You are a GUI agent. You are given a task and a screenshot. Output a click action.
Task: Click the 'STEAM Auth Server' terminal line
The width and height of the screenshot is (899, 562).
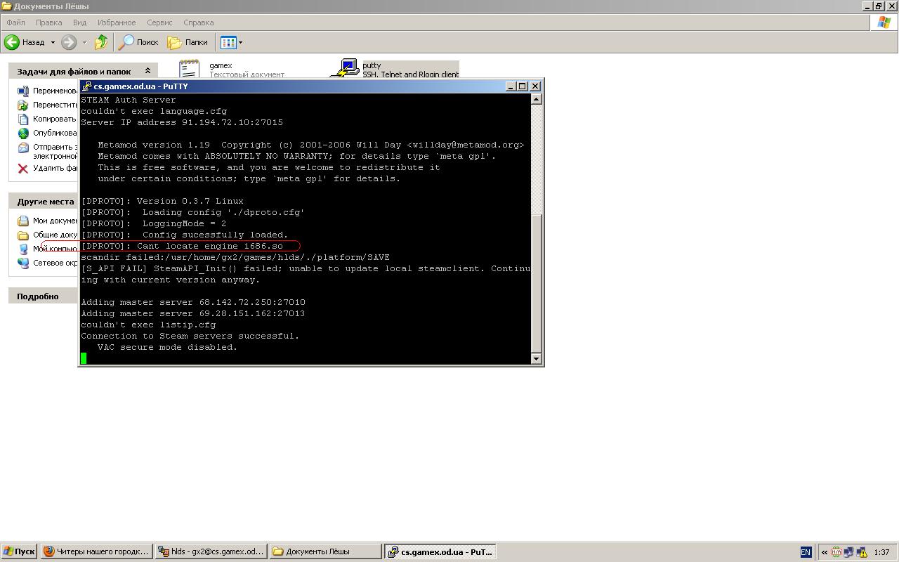[129, 100]
